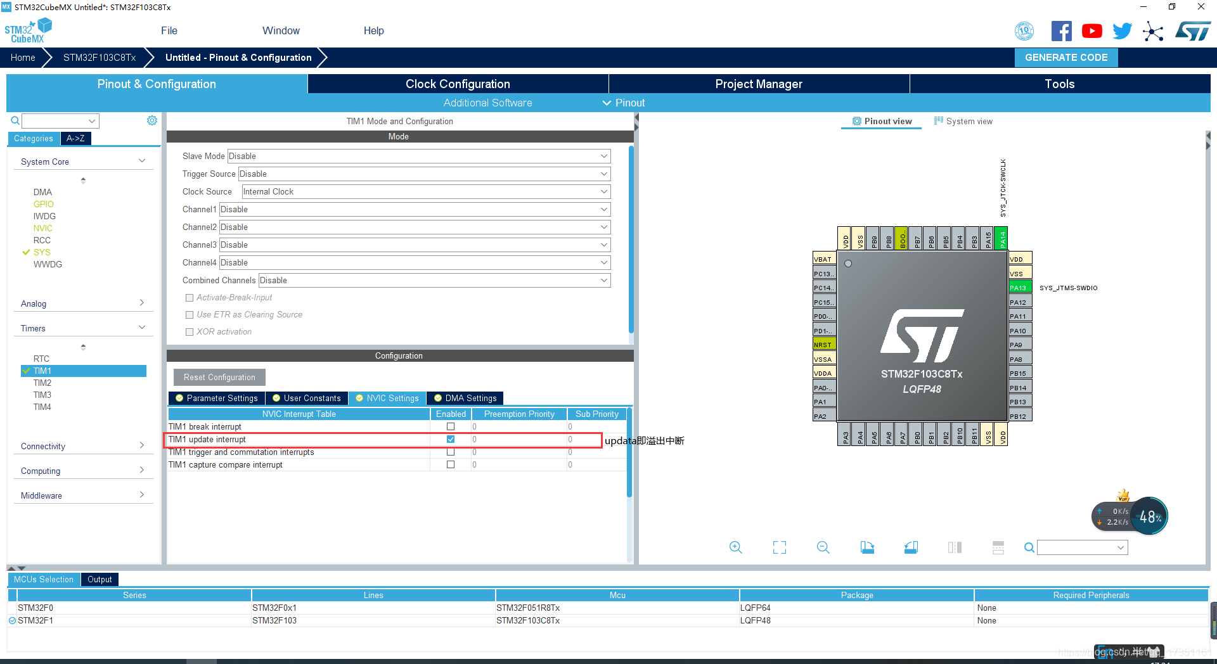
Task: Toggle Activate-Break-Input checkbox
Action: tap(189, 297)
